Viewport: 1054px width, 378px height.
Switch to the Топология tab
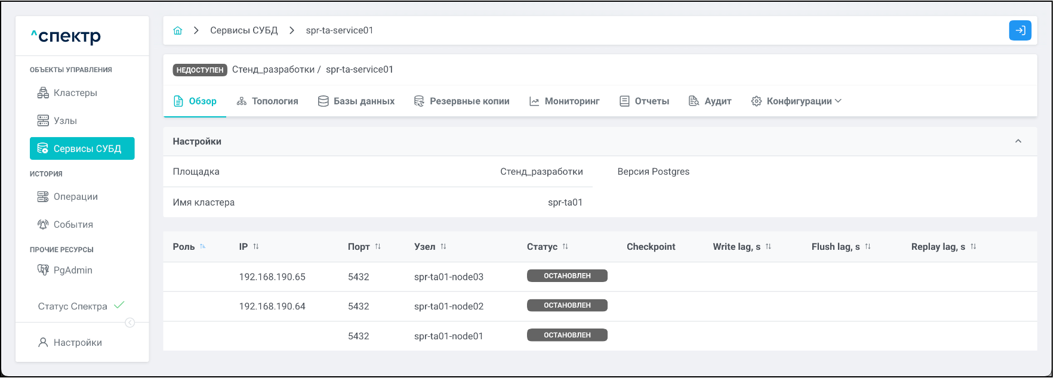point(267,101)
